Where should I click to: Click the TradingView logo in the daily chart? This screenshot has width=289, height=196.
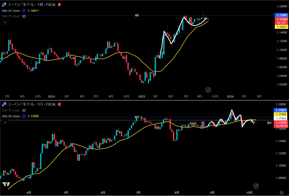(x=6, y=184)
